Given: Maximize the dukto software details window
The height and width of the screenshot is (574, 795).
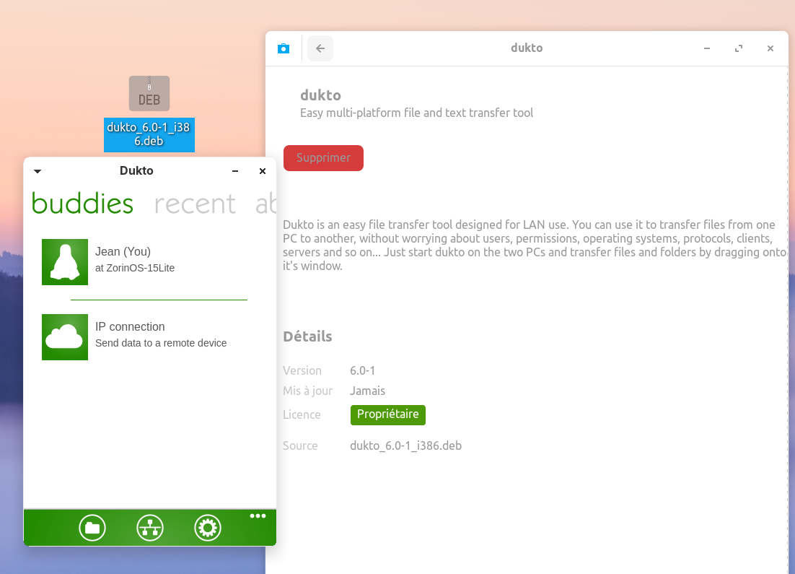Looking at the screenshot, I should tap(739, 48).
